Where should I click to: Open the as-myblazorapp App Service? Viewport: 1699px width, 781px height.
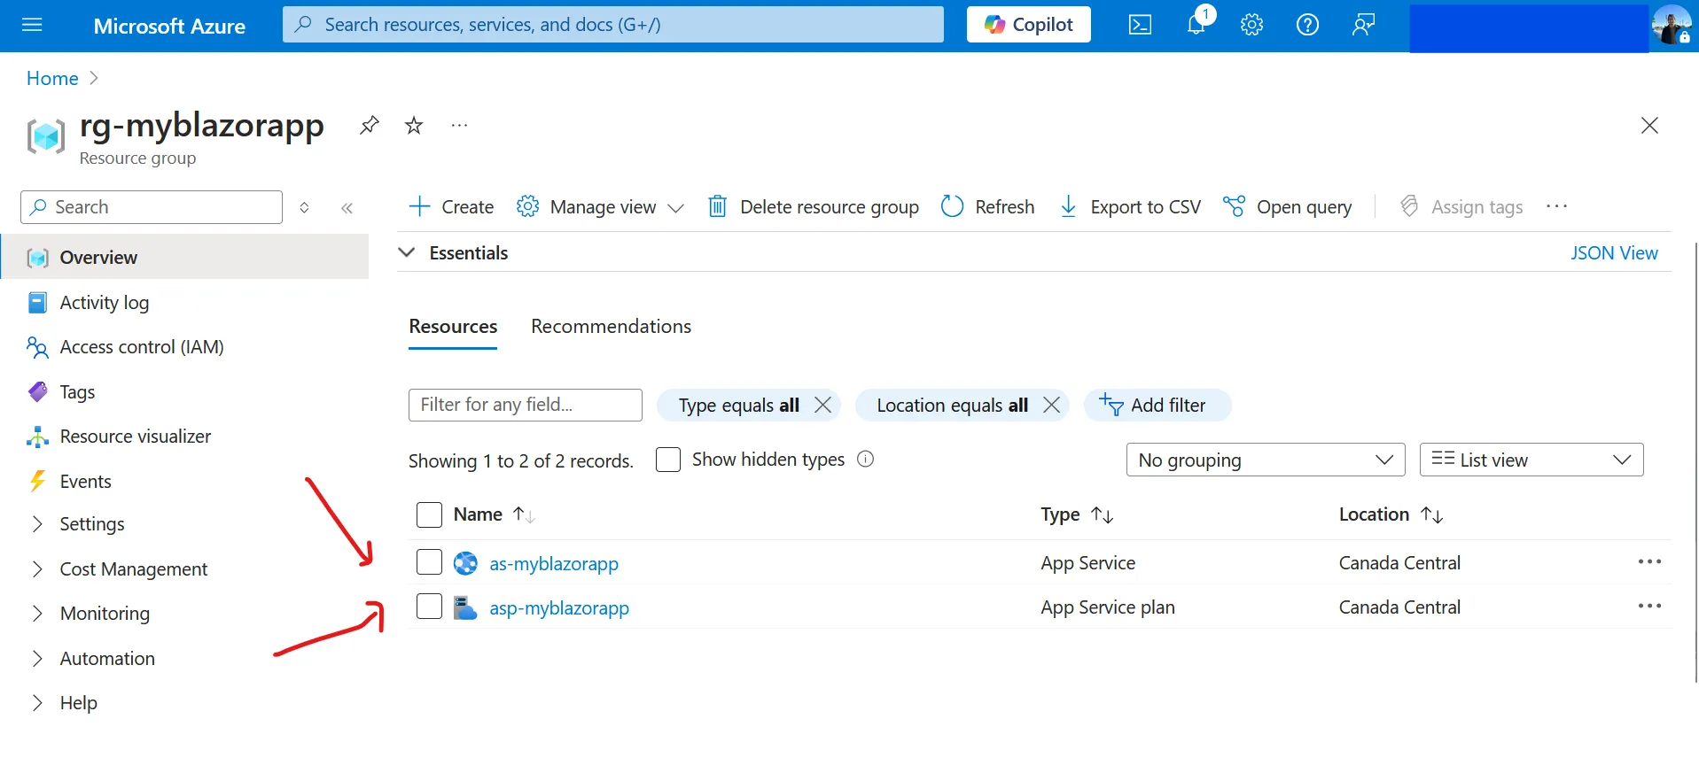click(554, 564)
